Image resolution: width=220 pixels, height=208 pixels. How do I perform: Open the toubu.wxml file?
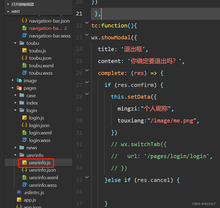(41, 66)
